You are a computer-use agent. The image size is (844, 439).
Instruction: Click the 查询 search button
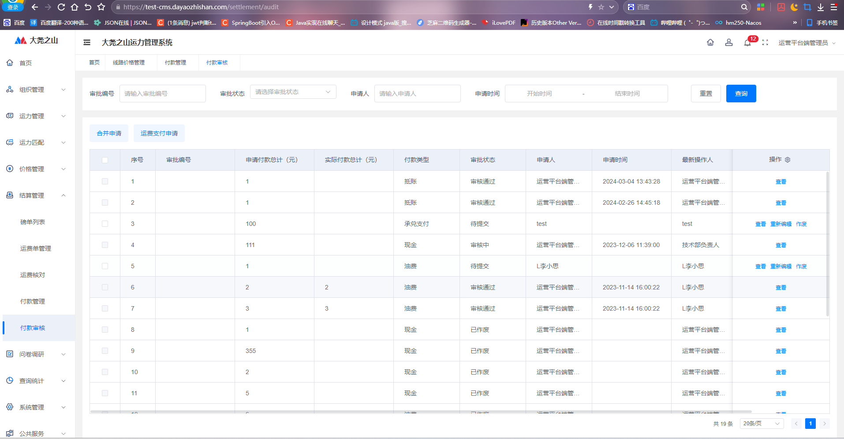pos(741,94)
